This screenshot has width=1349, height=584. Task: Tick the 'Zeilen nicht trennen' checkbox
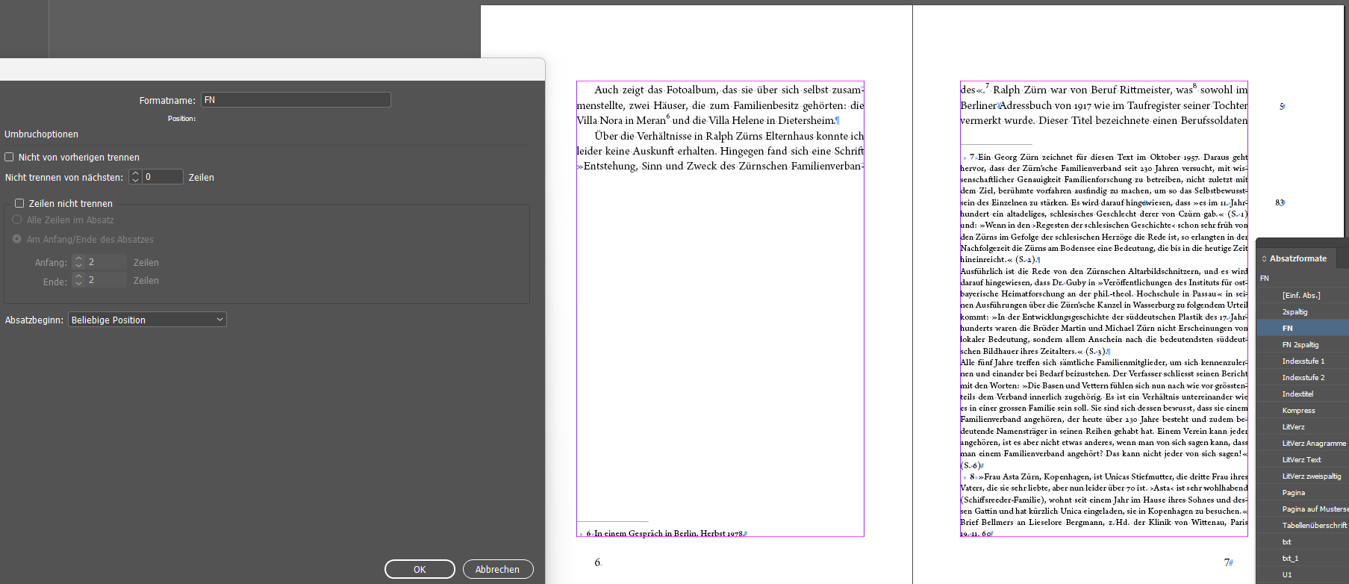(19, 203)
